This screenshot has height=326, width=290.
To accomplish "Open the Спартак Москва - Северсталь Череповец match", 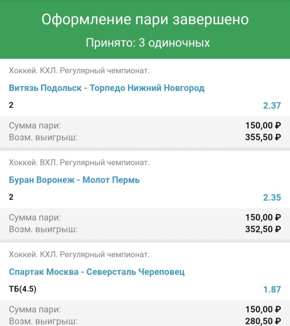I will coord(97,272).
